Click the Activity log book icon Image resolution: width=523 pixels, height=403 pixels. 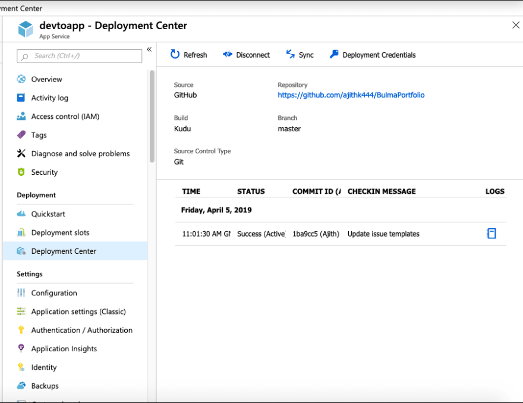tap(21, 97)
